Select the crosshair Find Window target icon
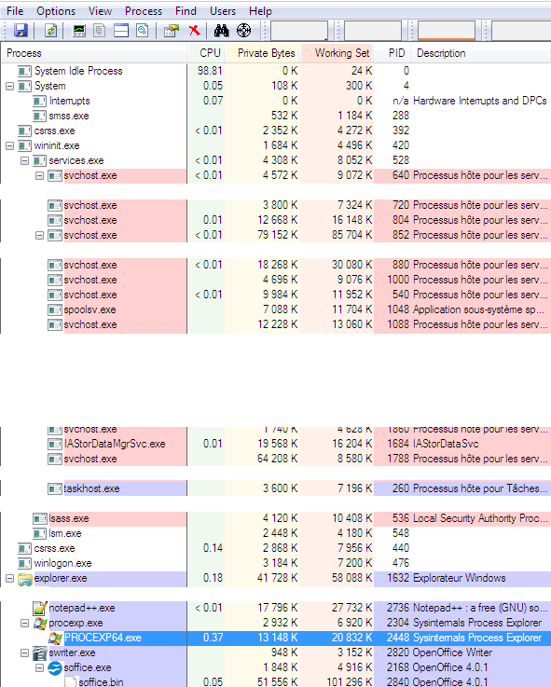The image size is (551, 687). 243,31
